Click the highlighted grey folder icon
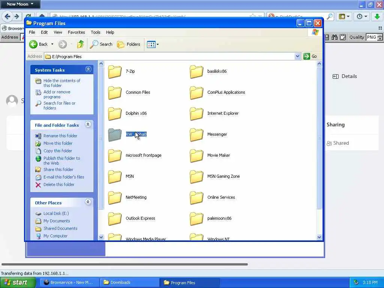Screen dimensions: 384x288 pos(115,135)
